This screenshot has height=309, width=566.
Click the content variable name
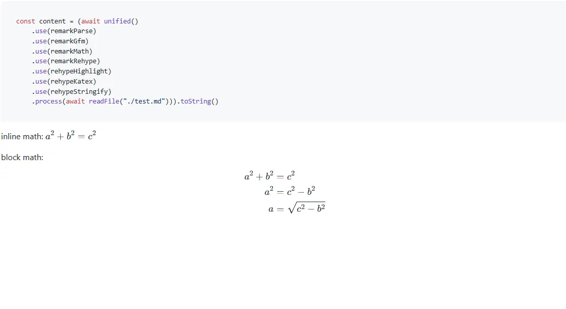pyautogui.click(x=53, y=21)
